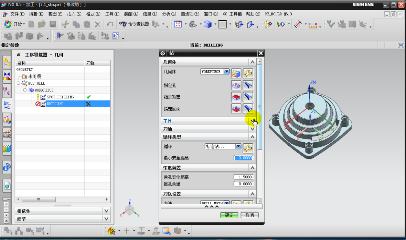Expand the 相依性 panel

point(106,211)
